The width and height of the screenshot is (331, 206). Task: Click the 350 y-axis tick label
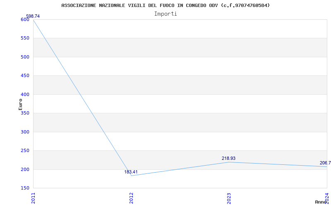point(25,113)
